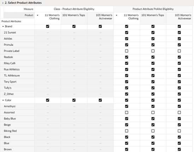This screenshot has height=152, width=194.
Task: Collapse 11 Women's Clothing under Class Eligibility
Action: point(37,15)
